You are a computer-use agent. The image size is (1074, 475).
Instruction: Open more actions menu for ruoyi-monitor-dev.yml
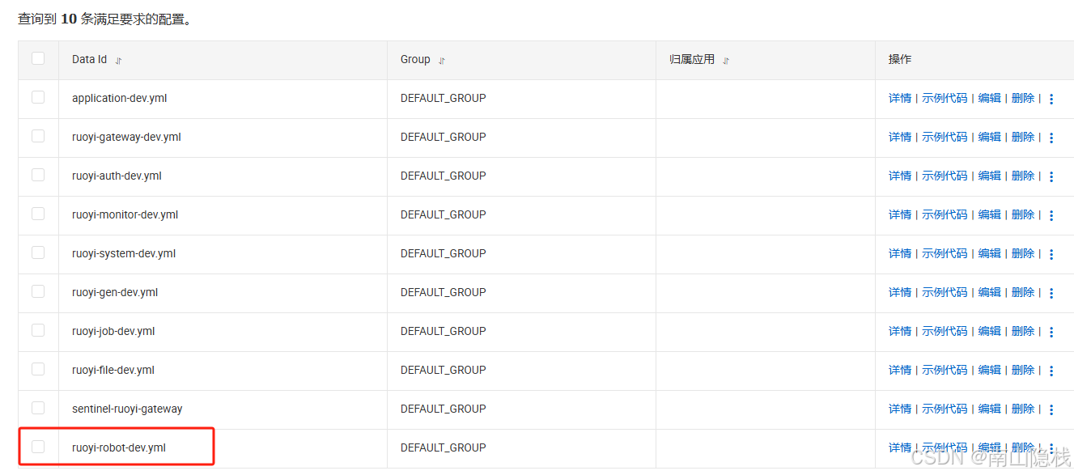(1051, 215)
